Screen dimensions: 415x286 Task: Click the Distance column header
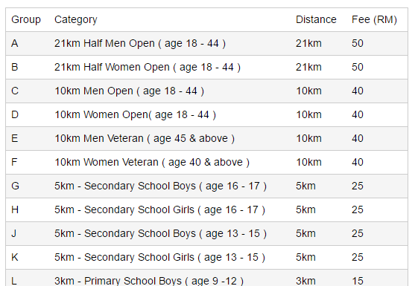point(316,20)
